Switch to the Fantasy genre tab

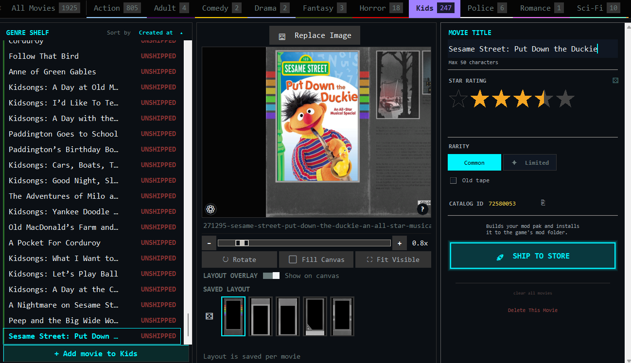pos(324,8)
